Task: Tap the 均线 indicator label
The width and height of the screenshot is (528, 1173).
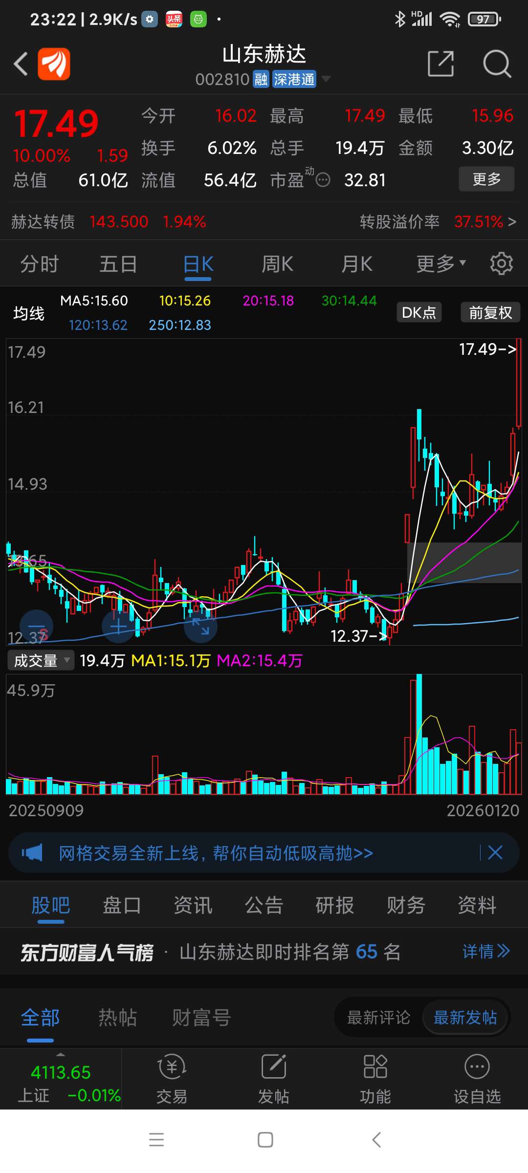Action: pos(29,313)
